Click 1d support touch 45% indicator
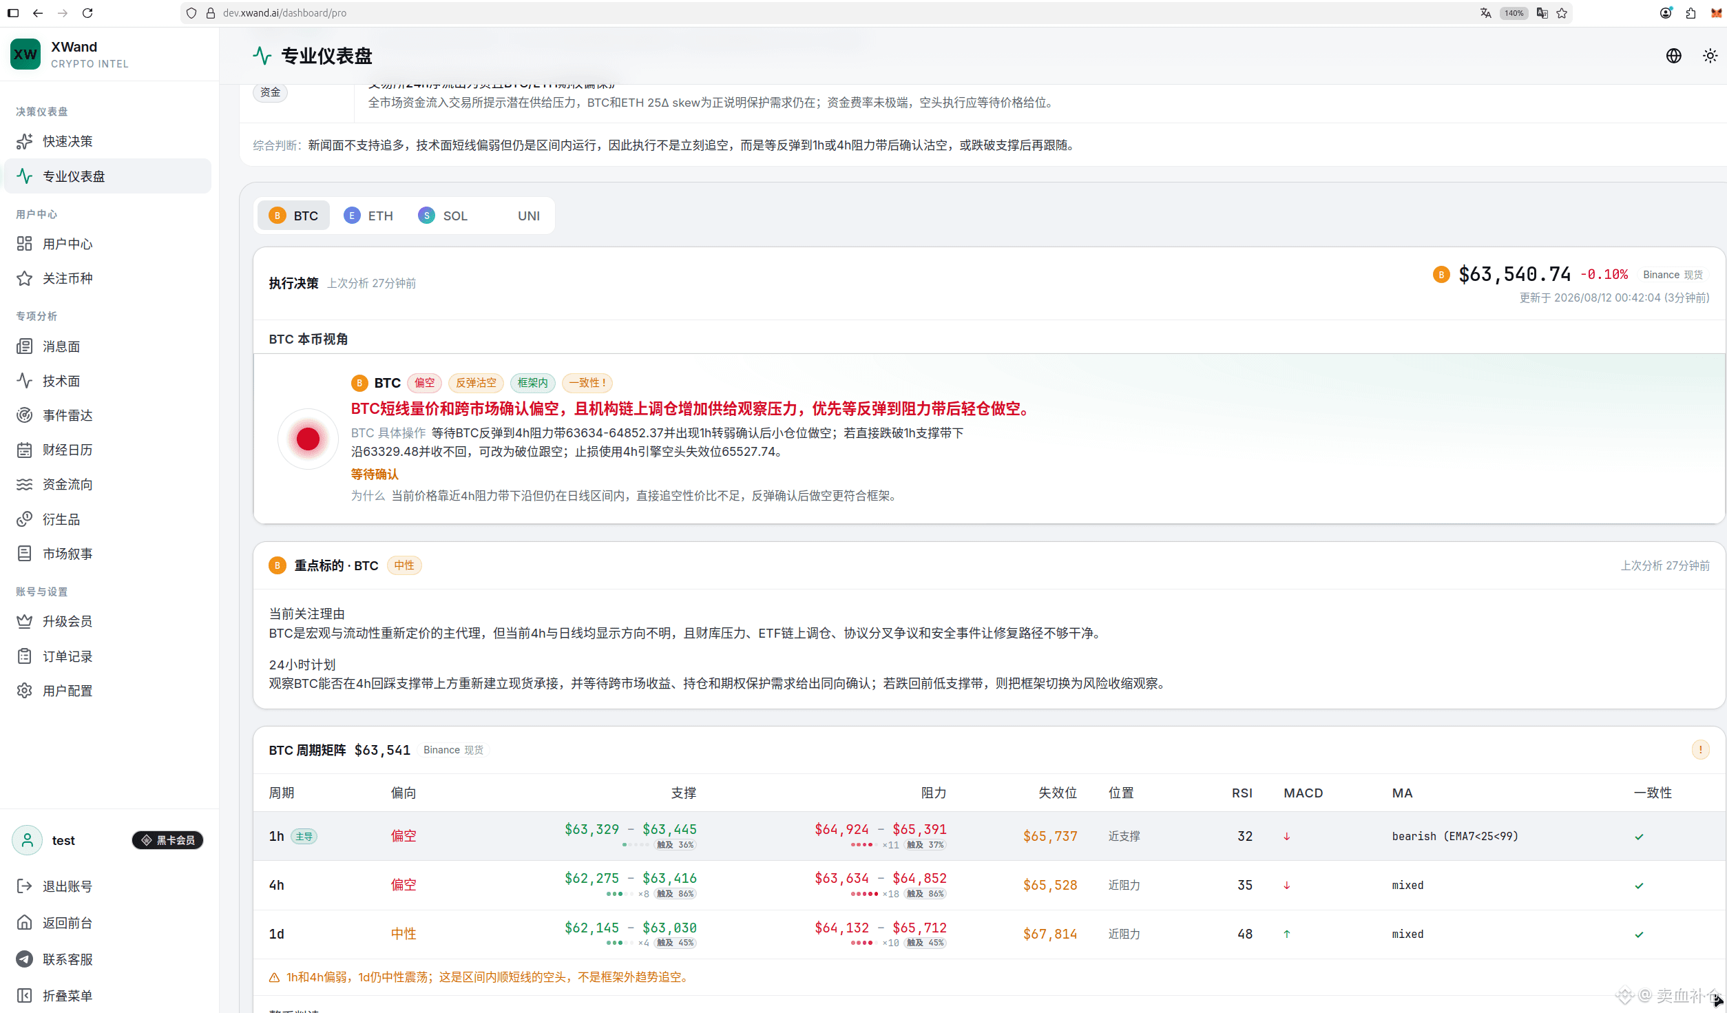Image resolution: width=1727 pixels, height=1013 pixels. pos(676,943)
